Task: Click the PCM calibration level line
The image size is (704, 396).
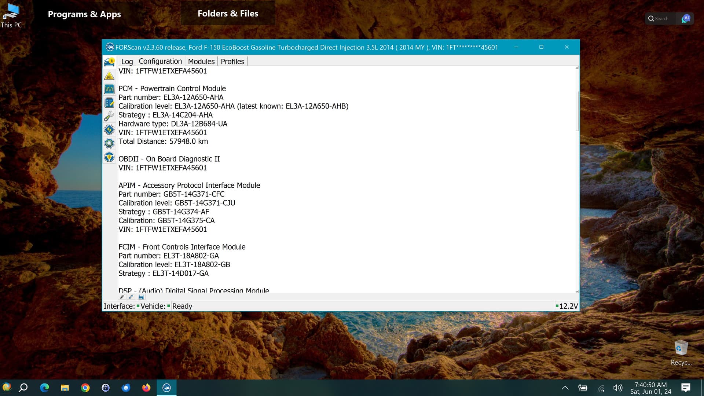Action: pos(233,106)
